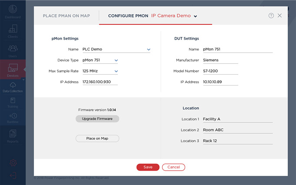Open the Clients sidebar icon
Image resolution: width=296 pixels, height=185 pixels.
tap(13, 31)
